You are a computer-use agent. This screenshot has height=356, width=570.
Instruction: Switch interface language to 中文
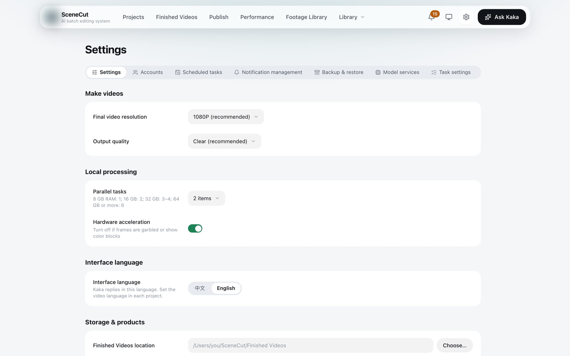pos(200,288)
